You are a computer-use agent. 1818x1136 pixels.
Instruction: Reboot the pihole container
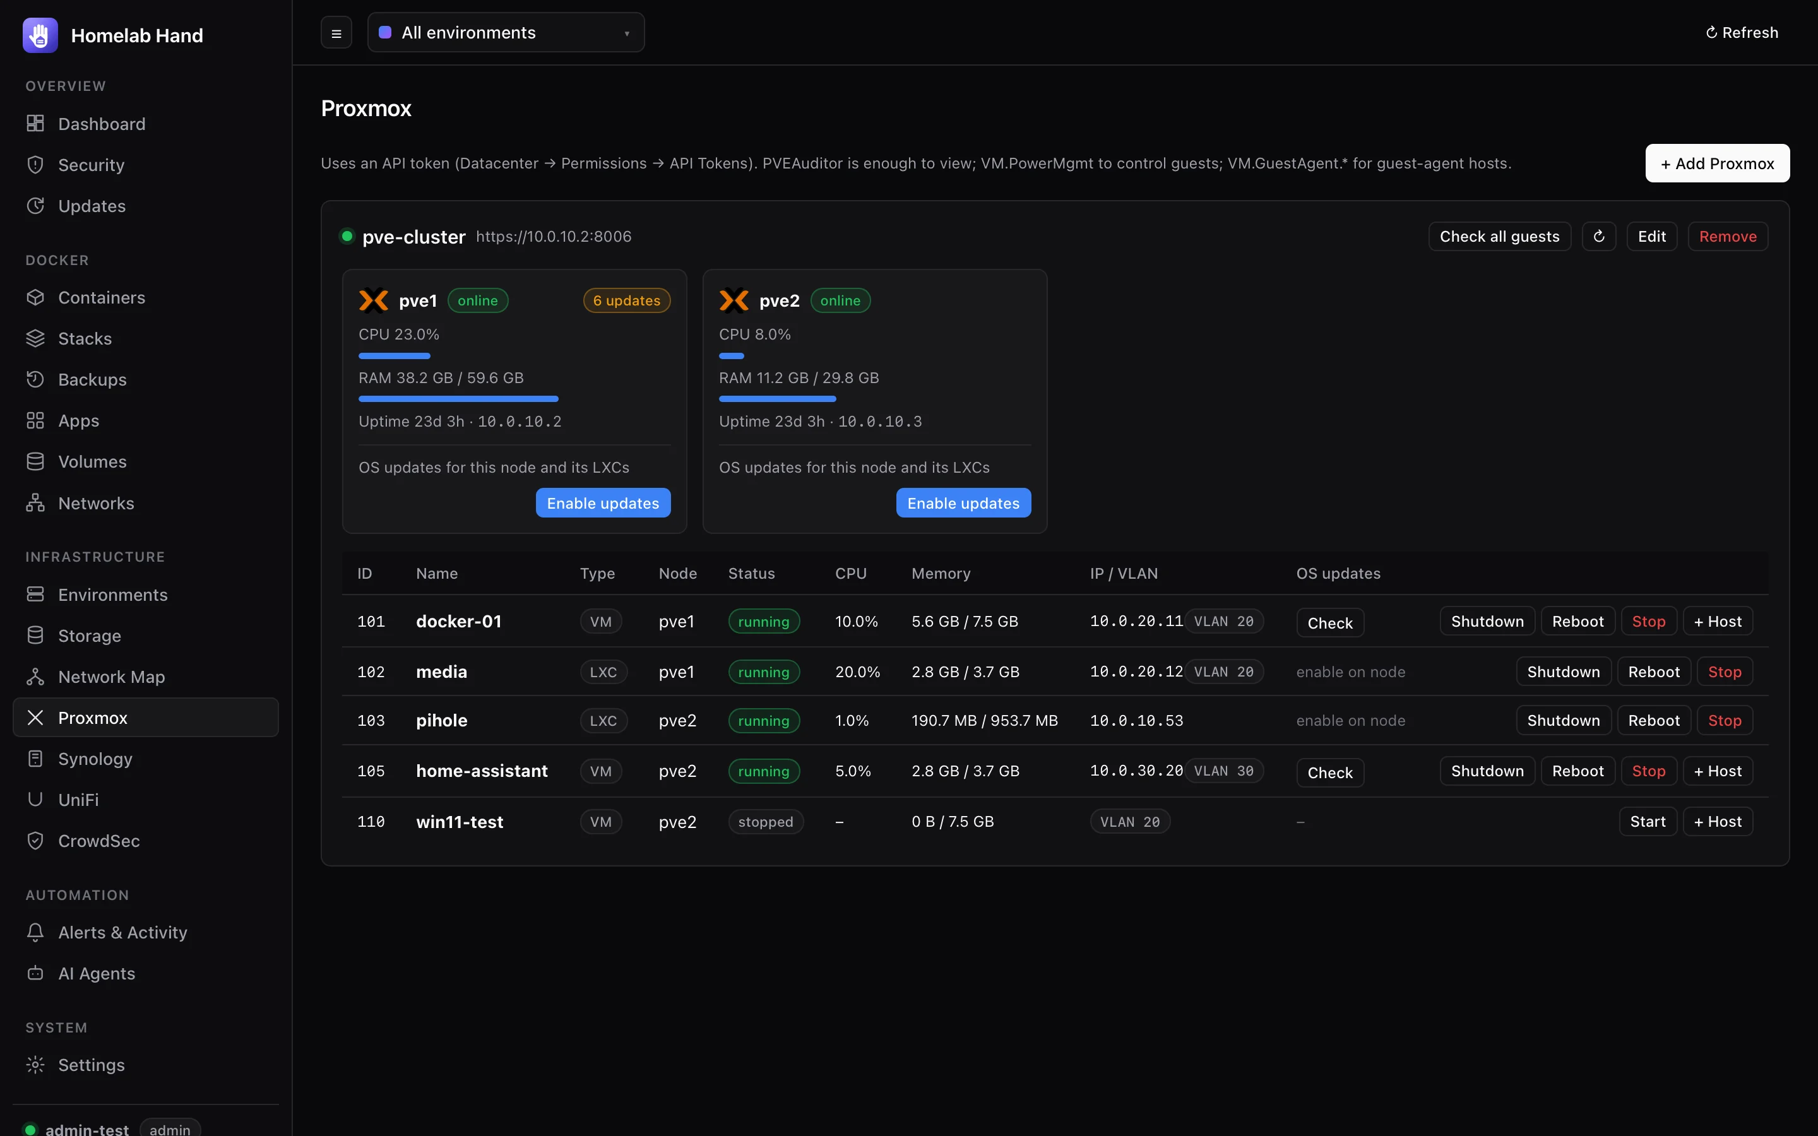pyautogui.click(x=1653, y=721)
